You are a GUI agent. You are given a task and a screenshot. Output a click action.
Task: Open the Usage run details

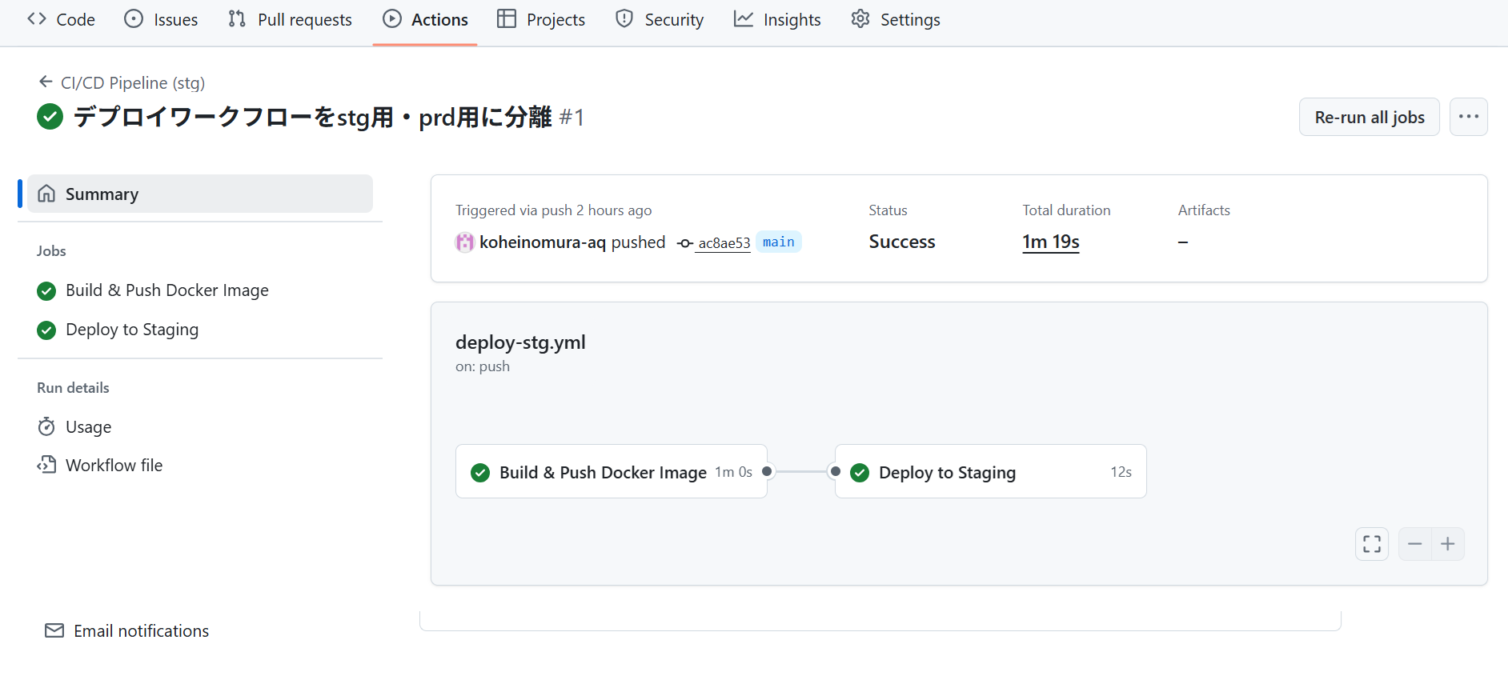point(88,427)
